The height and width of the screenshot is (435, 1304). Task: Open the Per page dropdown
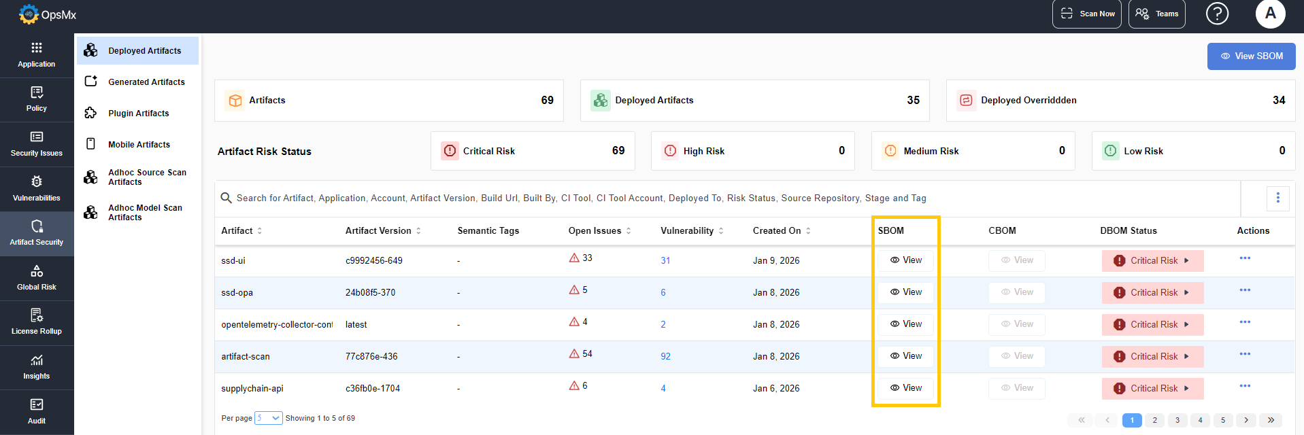(268, 418)
